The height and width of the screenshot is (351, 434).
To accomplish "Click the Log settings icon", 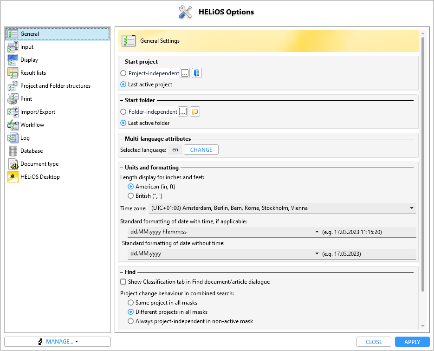I will click(x=13, y=138).
